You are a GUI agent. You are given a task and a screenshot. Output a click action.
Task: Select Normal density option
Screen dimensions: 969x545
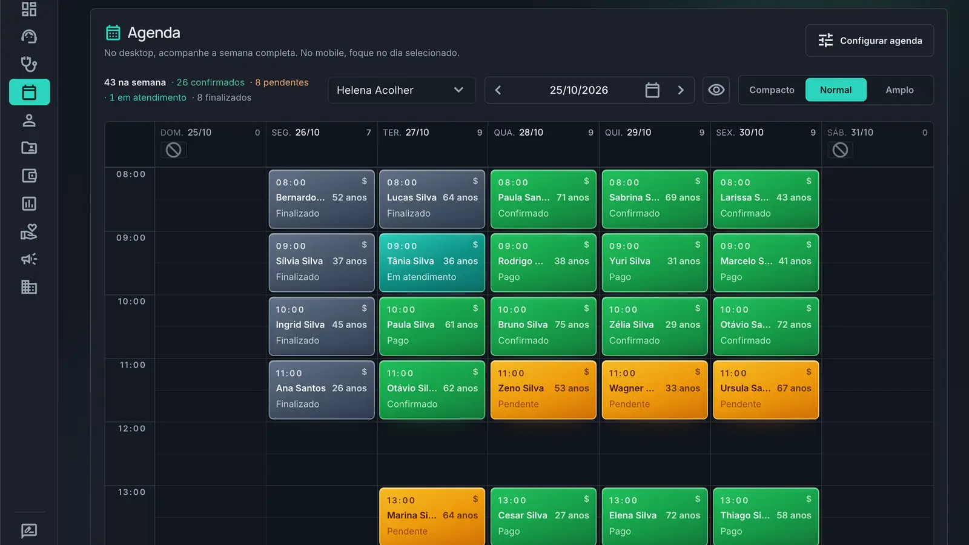tap(836, 90)
